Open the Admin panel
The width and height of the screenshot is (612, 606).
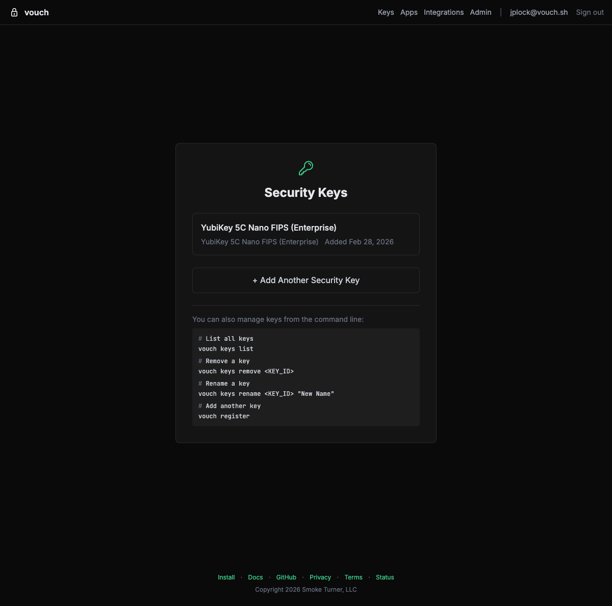(480, 12)
